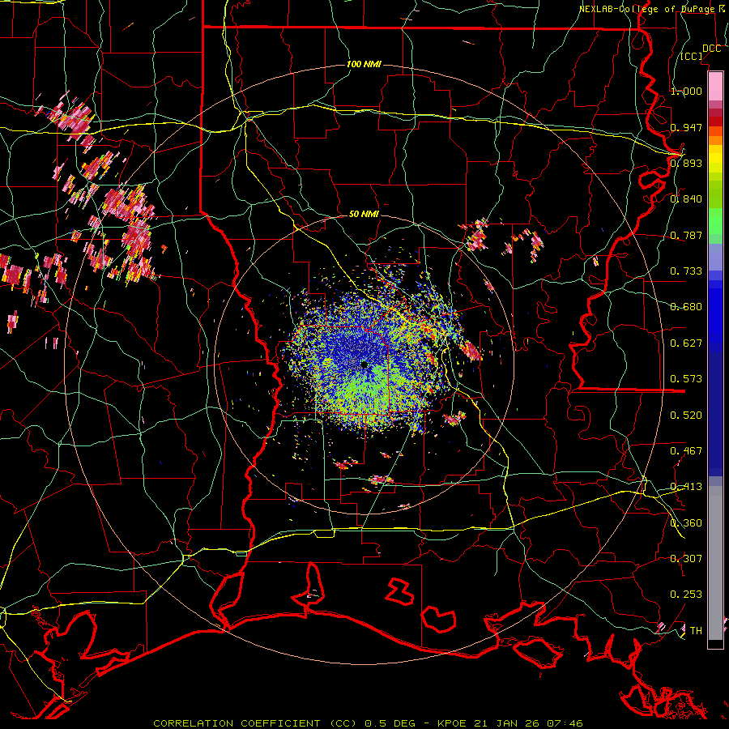Image resolution: width=729 pixels, height=729 pixels.
Task: Click the 1.000 value on the color scale
Action: tap(686, 91)
